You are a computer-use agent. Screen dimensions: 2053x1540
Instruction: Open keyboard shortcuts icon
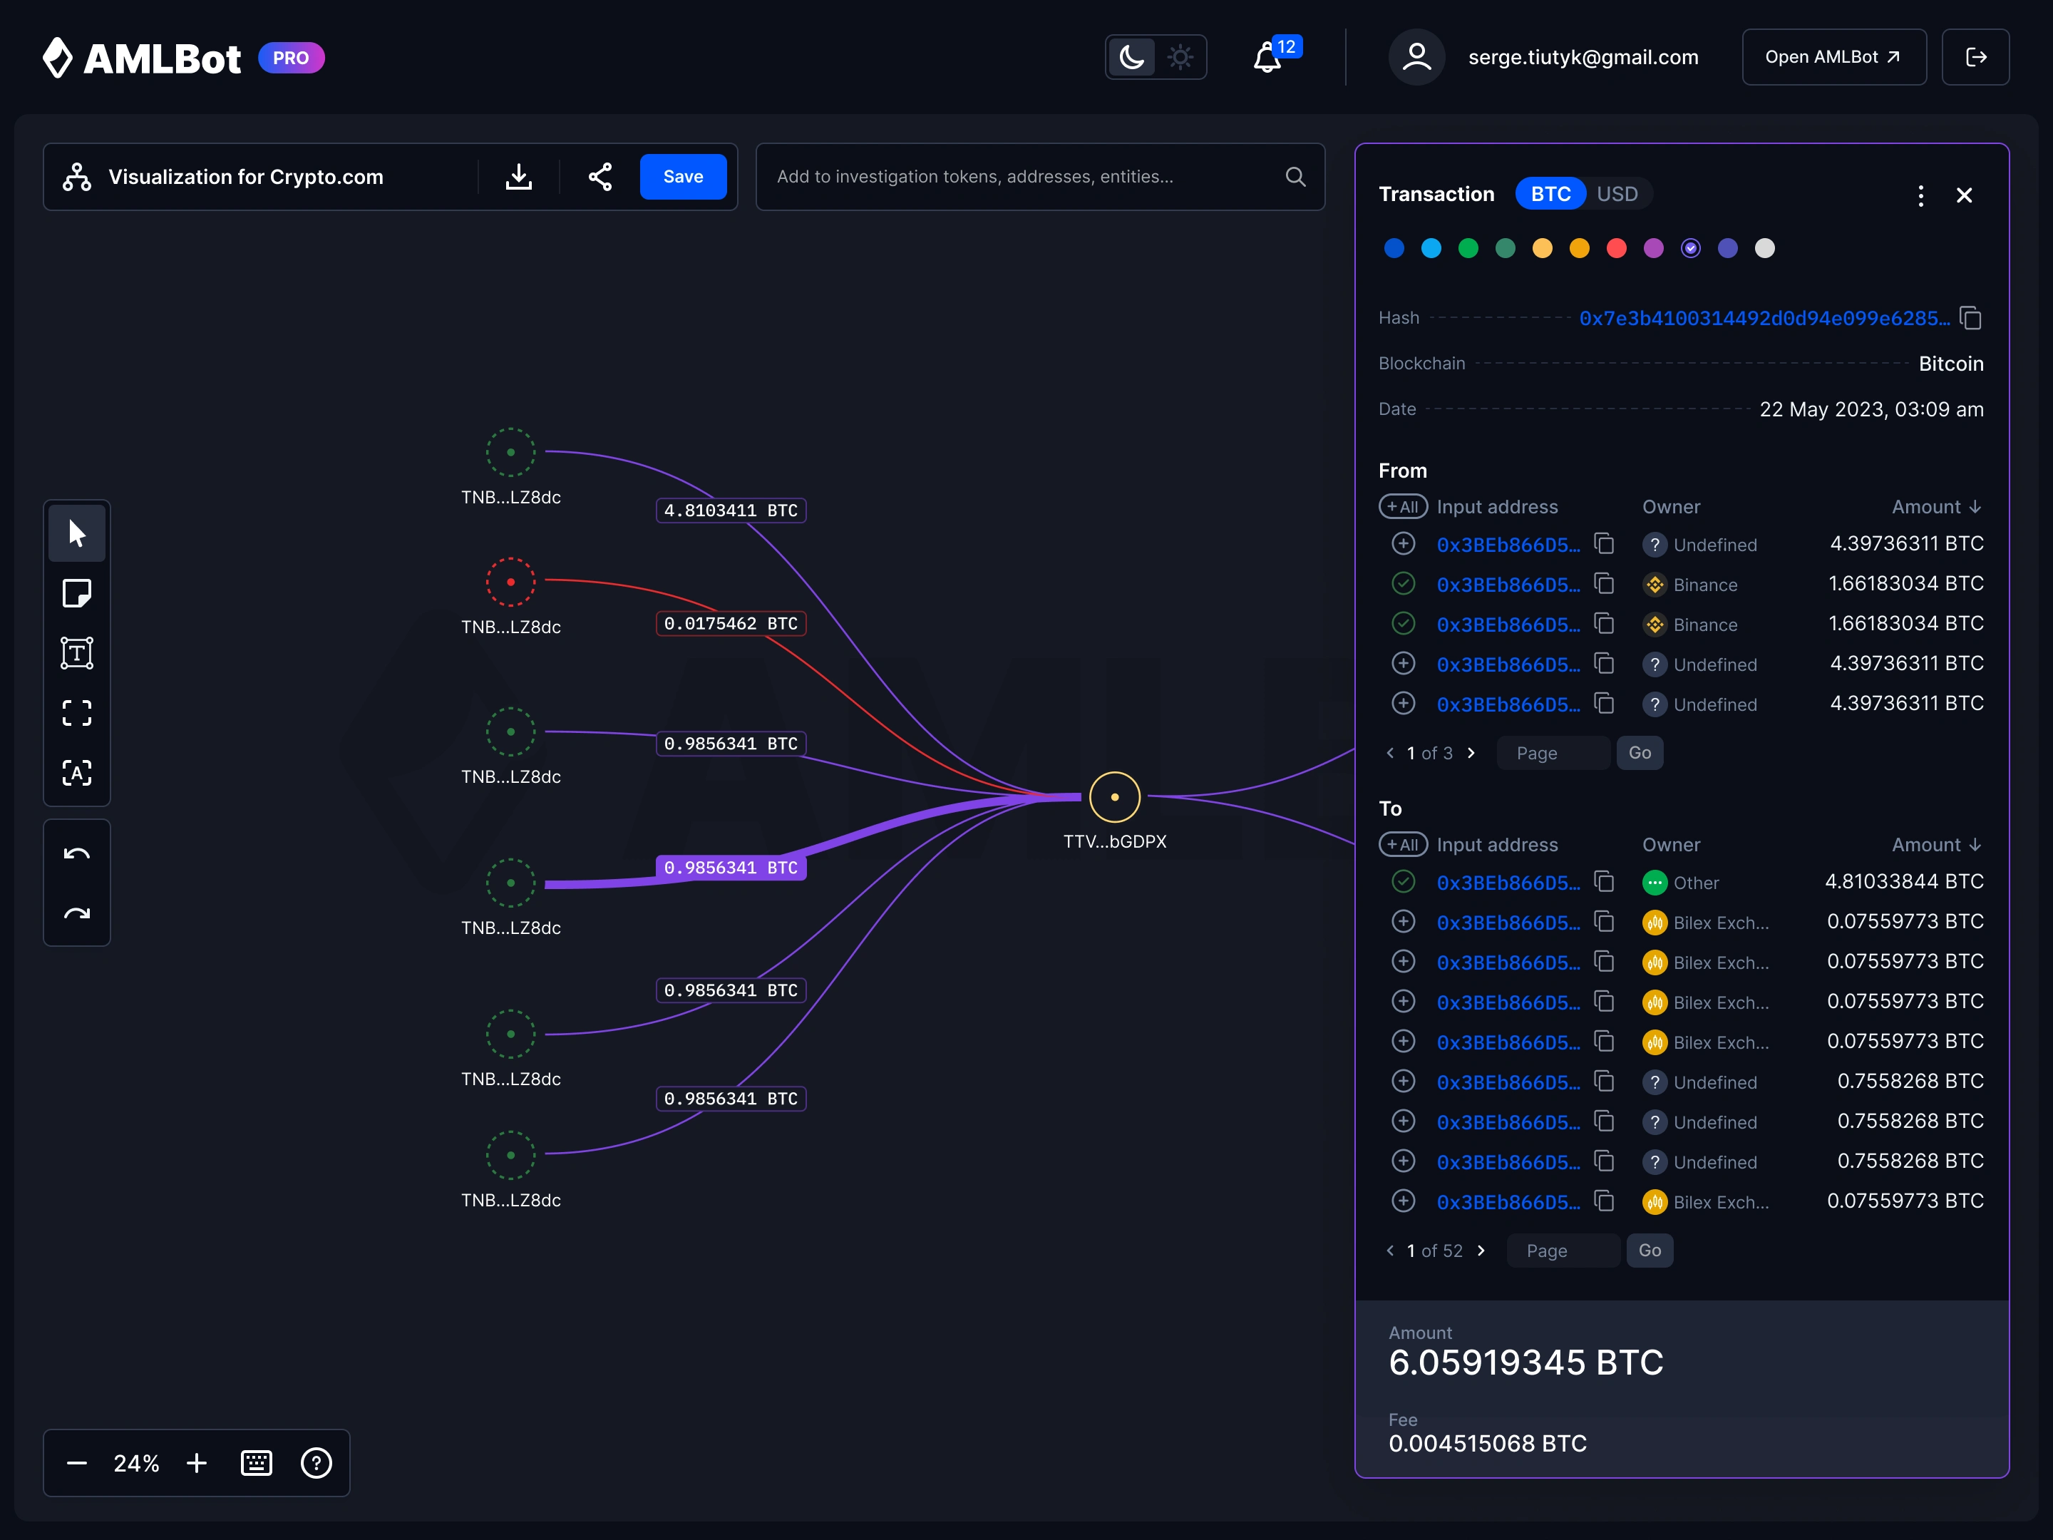pos(256,1463)
